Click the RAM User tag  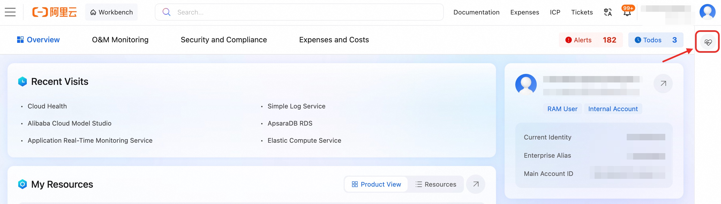pyautogui.click(x=562, y=109)
